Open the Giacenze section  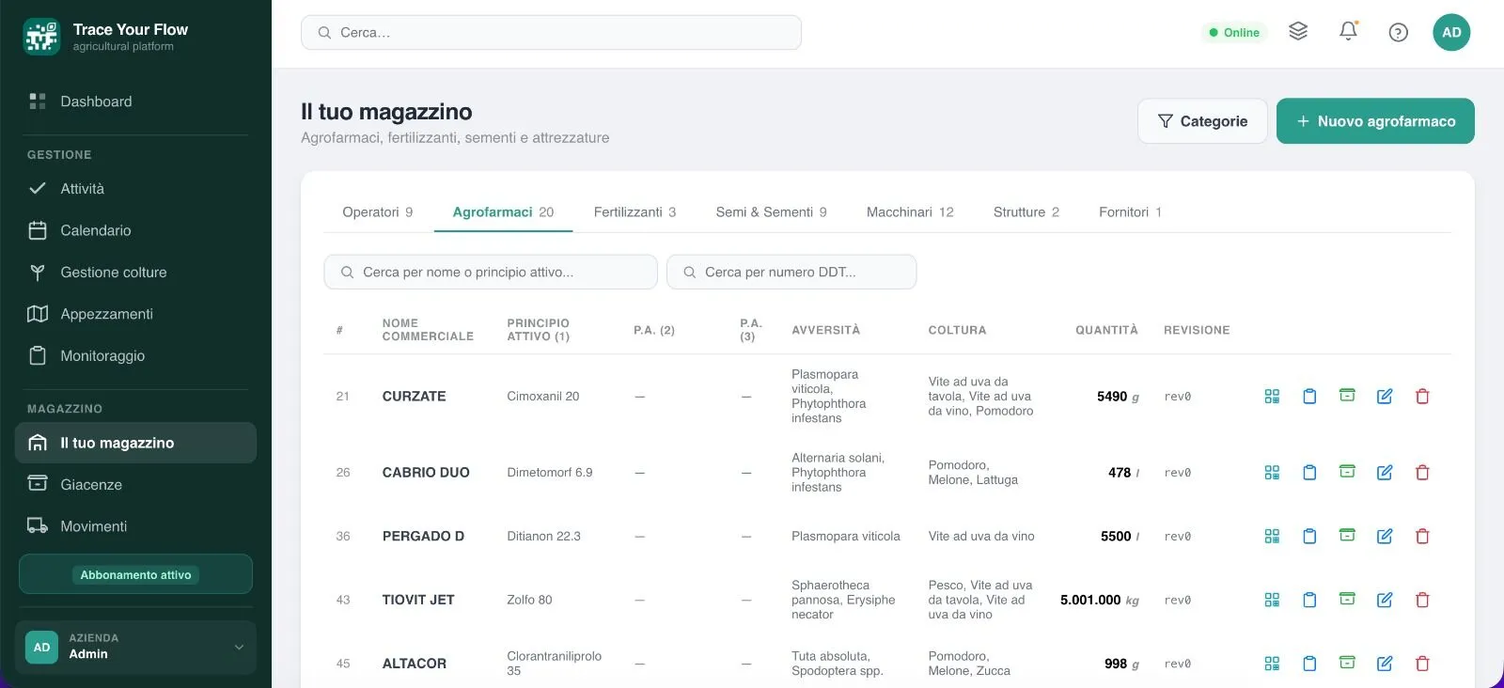click(x=135, y=485)
